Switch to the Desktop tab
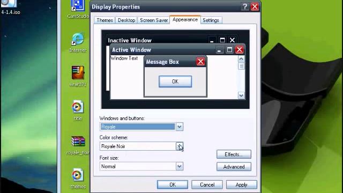The image size is (343, 193). coord(126,20)
